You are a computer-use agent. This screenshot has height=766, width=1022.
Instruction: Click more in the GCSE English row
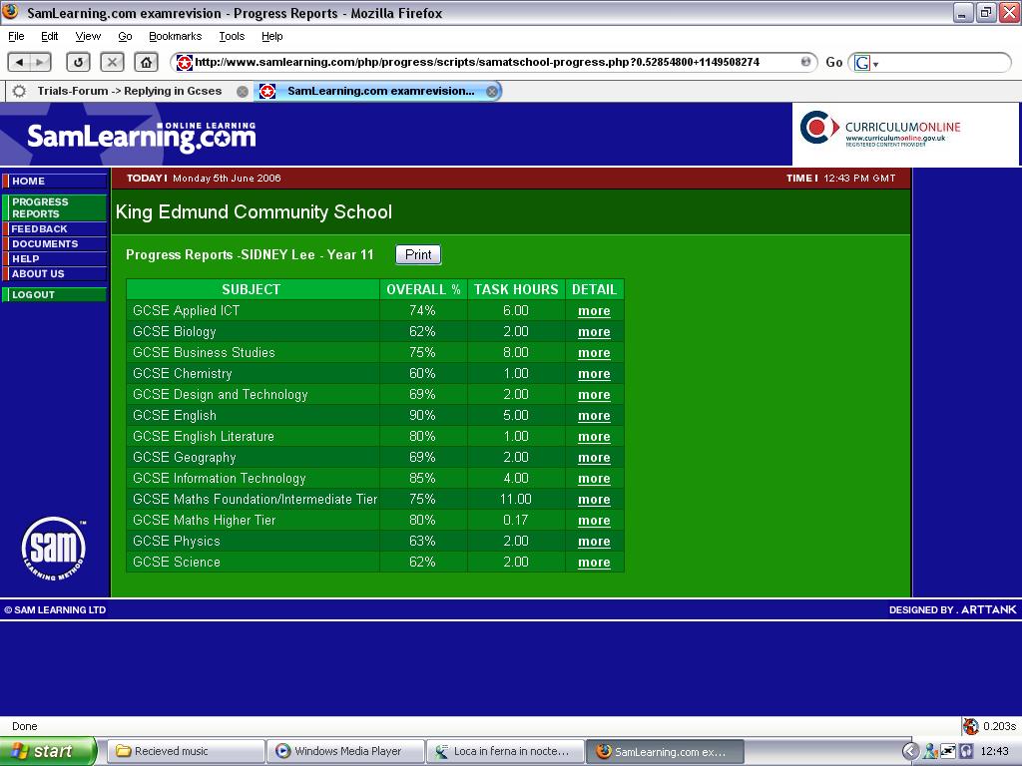pyautogui.click(x=594, y=416)
